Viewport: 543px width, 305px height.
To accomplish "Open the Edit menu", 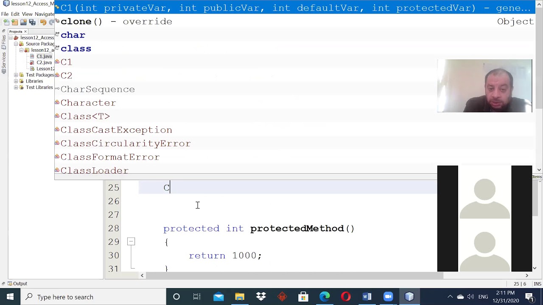I will click(x=15, y=14).
